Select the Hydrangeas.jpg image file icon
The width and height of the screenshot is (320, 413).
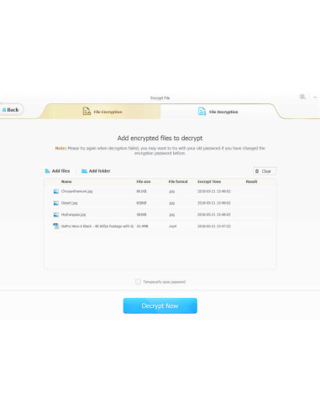click(x=56, y=215)
